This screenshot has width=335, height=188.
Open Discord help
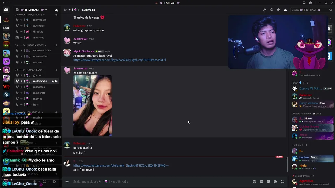click(x=310, y=3)
